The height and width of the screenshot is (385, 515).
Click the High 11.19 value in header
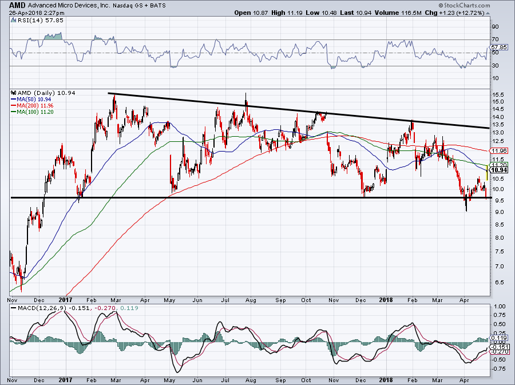pos(287,13)
